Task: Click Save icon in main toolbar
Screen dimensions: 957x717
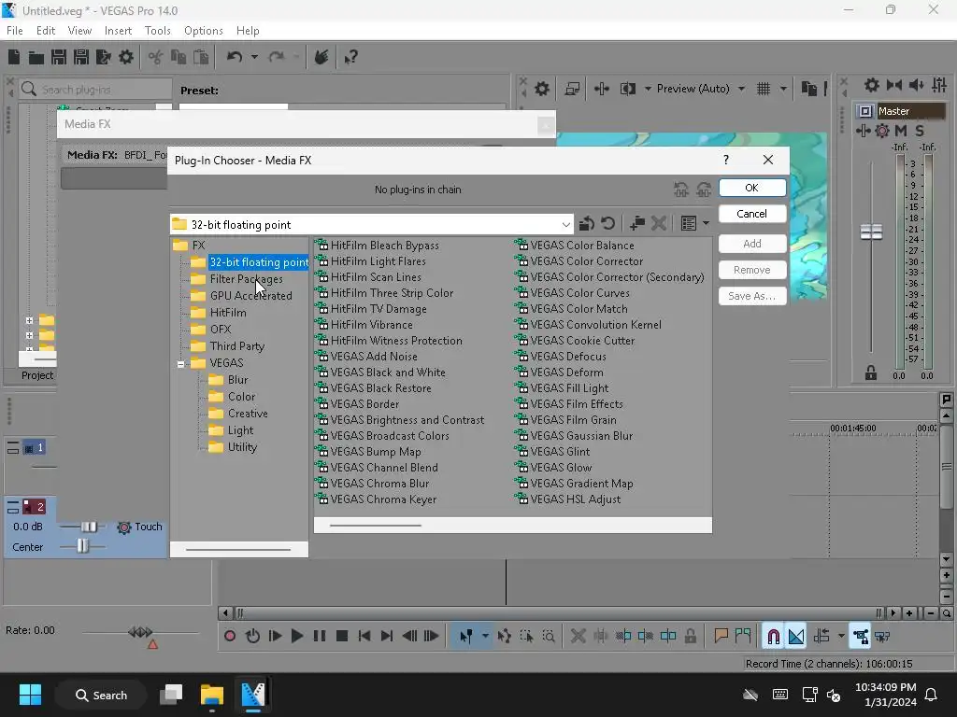Action: 59,57
